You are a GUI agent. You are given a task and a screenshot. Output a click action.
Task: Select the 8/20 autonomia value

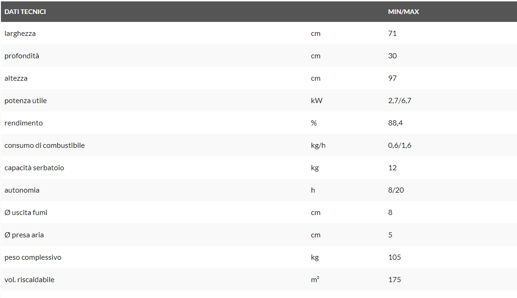tap(397, 190)
